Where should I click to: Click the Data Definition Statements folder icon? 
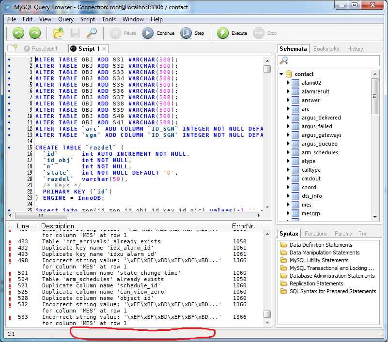pyautogui.click(x=283, y=245)
